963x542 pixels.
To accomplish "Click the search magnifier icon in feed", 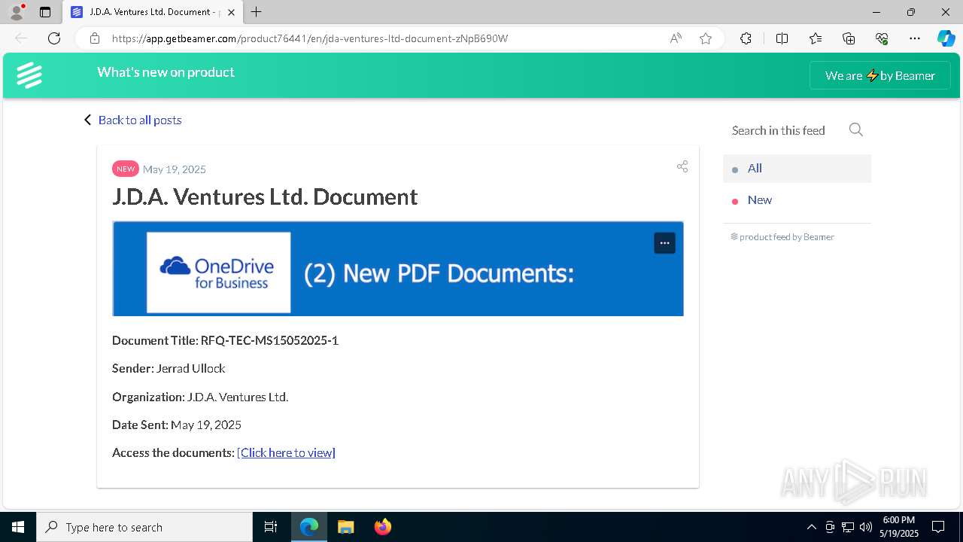I will tap(855, 129).
